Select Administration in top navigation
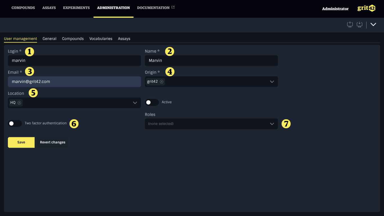 [x=113, y=8]
